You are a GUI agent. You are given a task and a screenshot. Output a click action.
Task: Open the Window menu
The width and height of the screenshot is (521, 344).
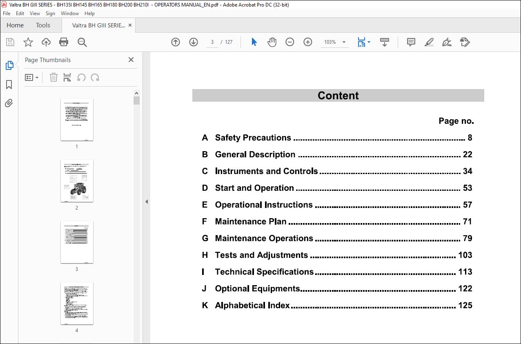click(x=70, y=13)
